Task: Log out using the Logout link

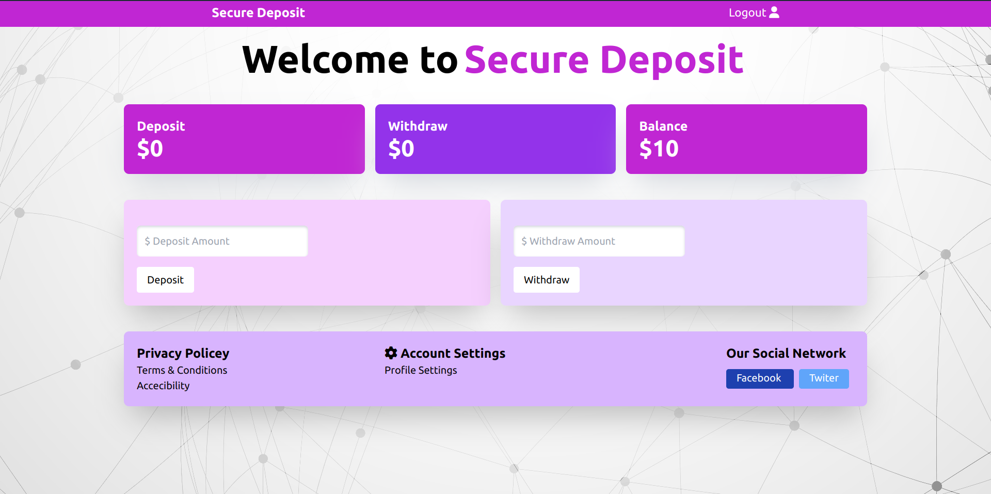Action: click(x=747, y=12)
